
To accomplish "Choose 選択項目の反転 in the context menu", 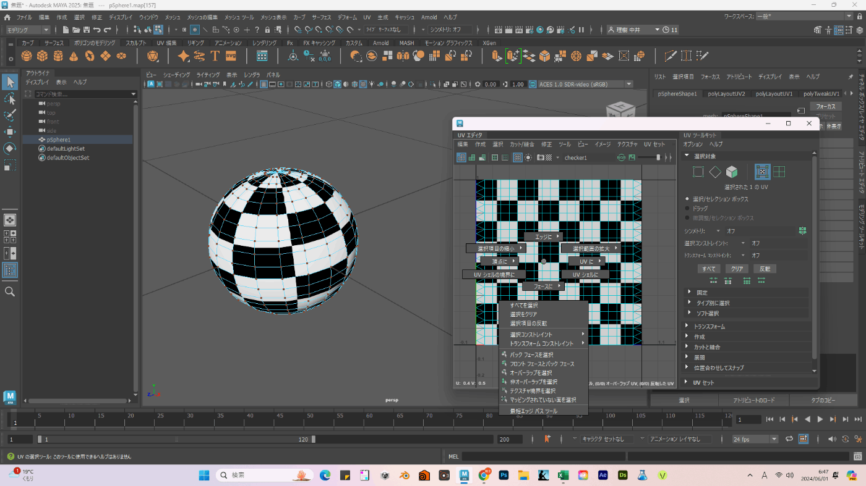I will [x=528, y=323].
